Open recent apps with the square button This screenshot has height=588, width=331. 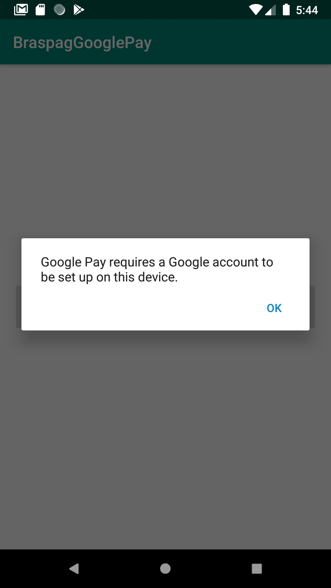pyautogui.click(x=257, y=569)
